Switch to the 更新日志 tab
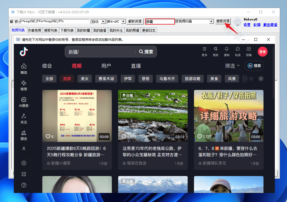Image resolution: width=287 pixels, height=202 pixels. point(149,30)
